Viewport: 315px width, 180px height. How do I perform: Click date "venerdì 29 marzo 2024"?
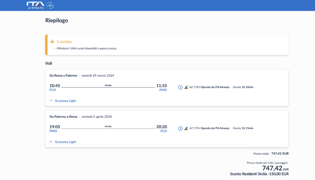tap(98, 76)
